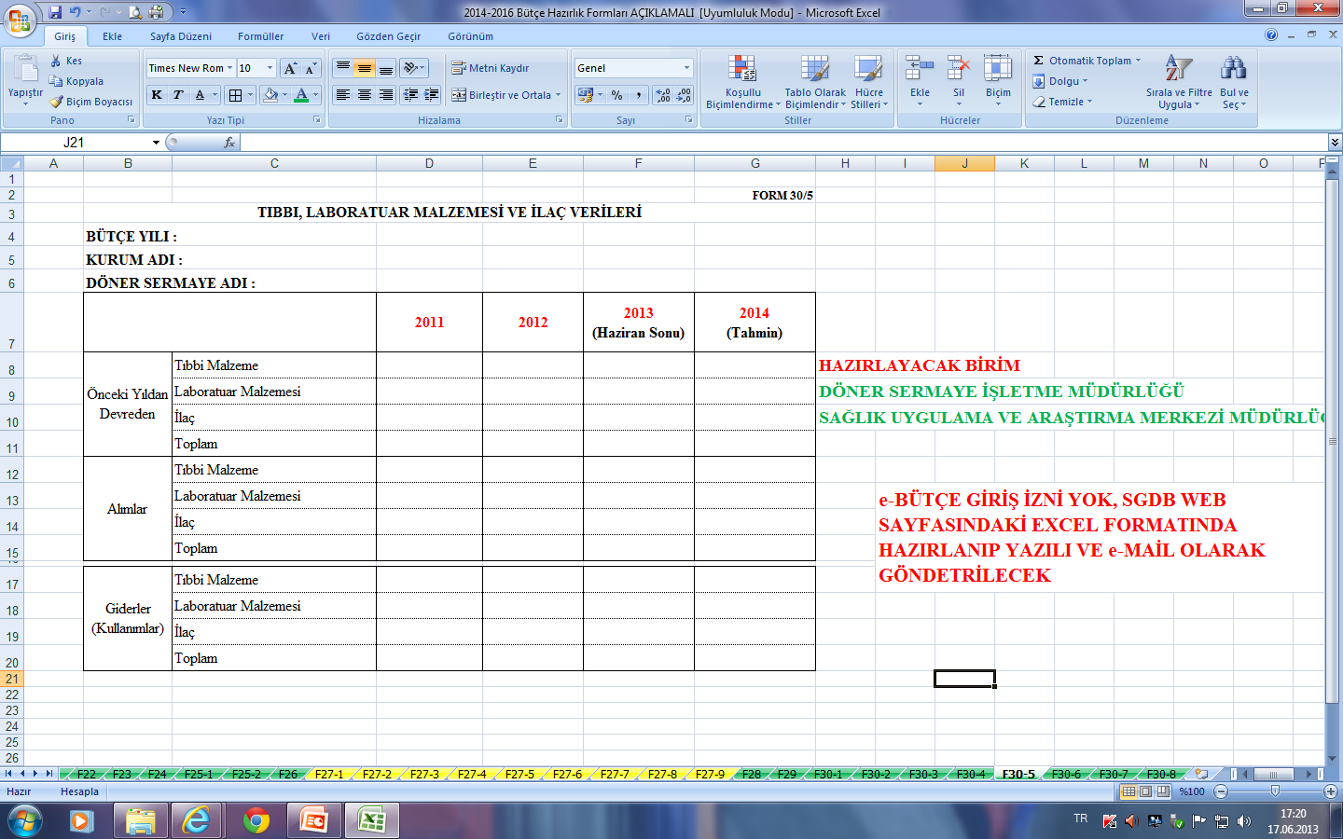Open Sırala ve Filtre Uygula
The width and height of the screenshot is (1343, 839).
click(x=1179, y=82)
